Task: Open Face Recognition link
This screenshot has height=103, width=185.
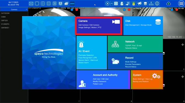Action: click(85, 58)
